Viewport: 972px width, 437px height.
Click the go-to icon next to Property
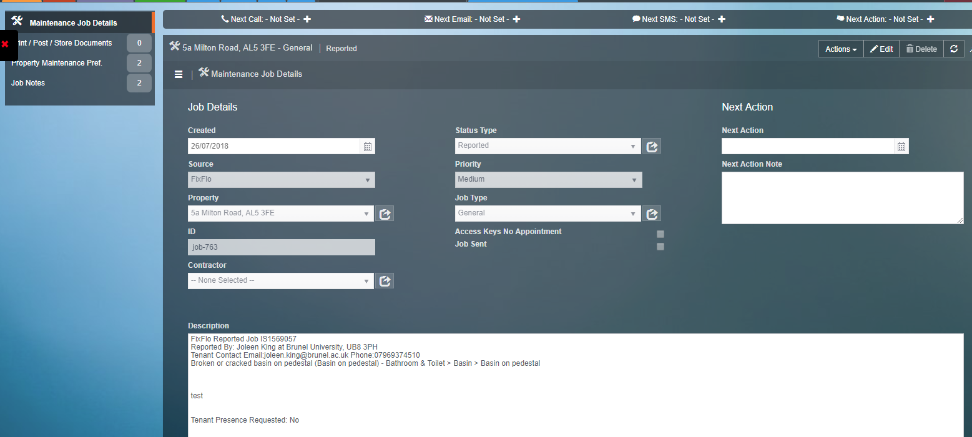pyautogui.click(x=385, y=214)
